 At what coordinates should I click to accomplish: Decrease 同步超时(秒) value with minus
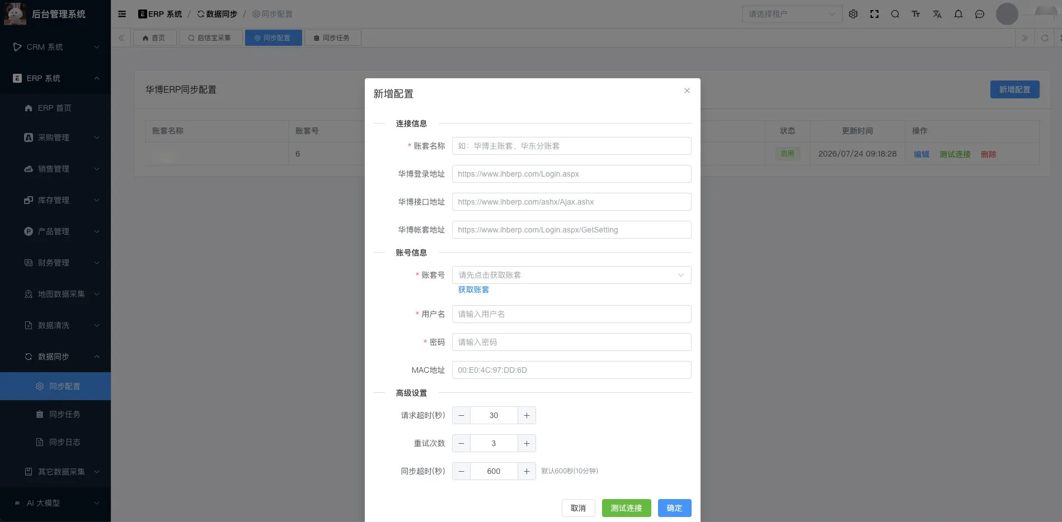click(461, 471)
